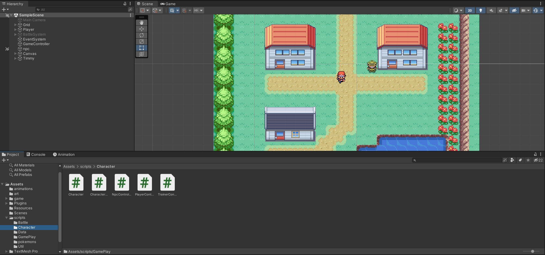Viewport: 545px width, 255px height.
Task: Open the grid snapping settings dropdown
Action: point(190,10)
